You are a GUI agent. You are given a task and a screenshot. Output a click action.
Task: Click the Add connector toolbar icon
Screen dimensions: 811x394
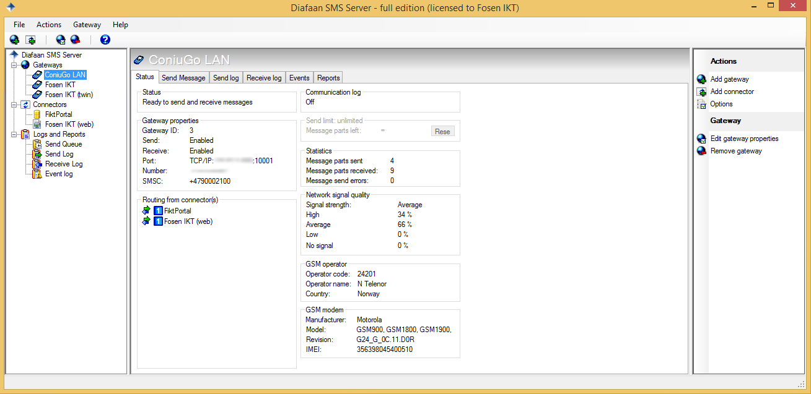click(x=30, y=40)
